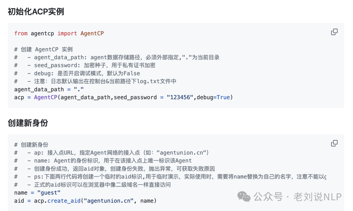The width and height of the screenshot is (353, 211).
Task: Click the comment about ap 接入点URL
Action: tap(111, 153)
